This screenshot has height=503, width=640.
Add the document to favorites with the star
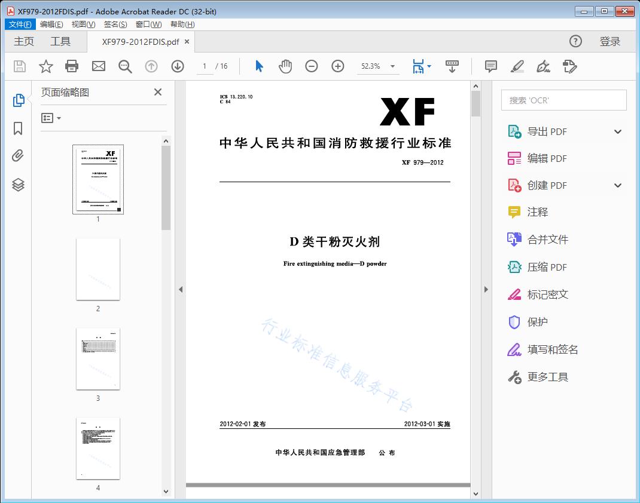point(45,66)
